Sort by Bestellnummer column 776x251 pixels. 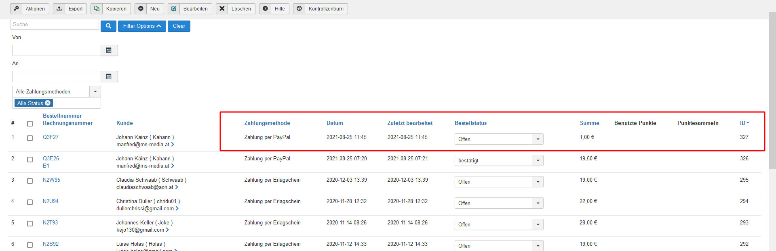pos(62,116)
